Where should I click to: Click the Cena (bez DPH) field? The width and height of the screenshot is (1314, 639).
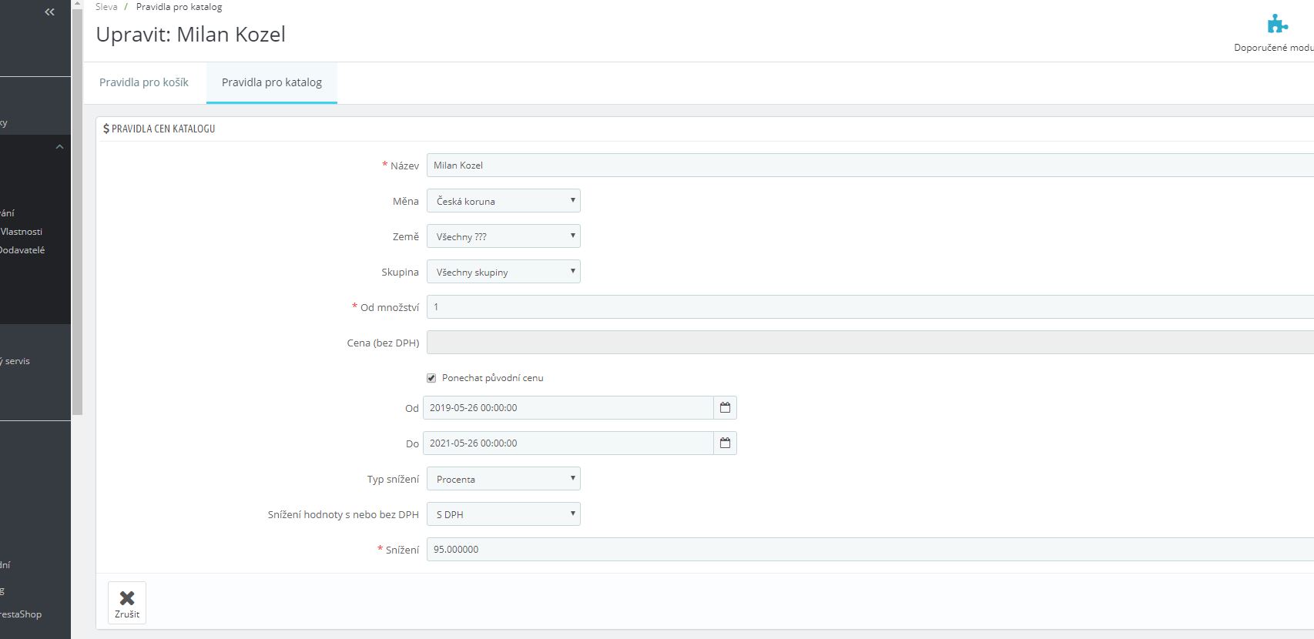pos(870,342)
